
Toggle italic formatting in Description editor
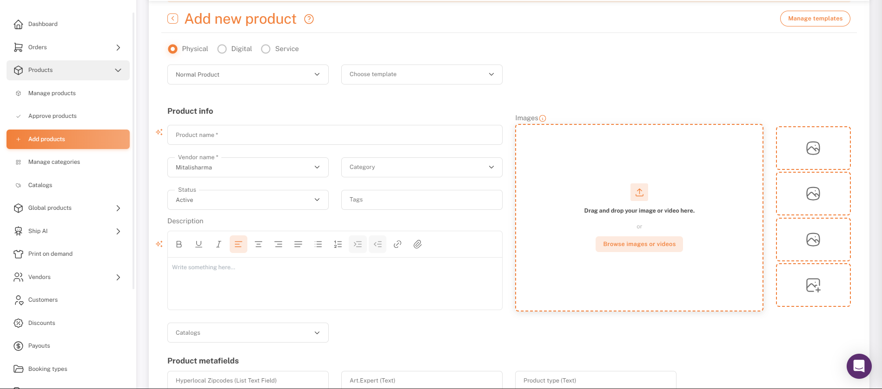point(219,244)
